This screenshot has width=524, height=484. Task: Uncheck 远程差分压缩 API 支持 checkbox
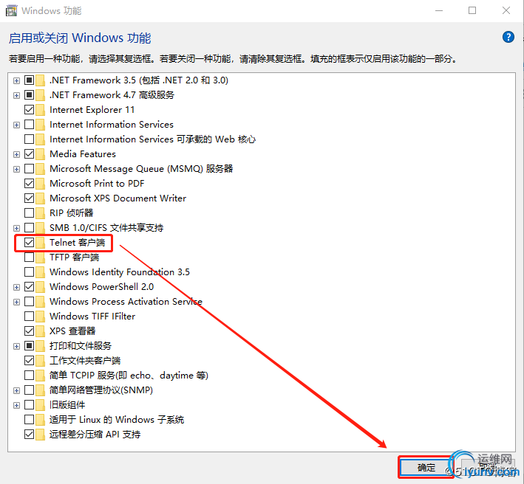pyautogui.click(x=29, y=435)
